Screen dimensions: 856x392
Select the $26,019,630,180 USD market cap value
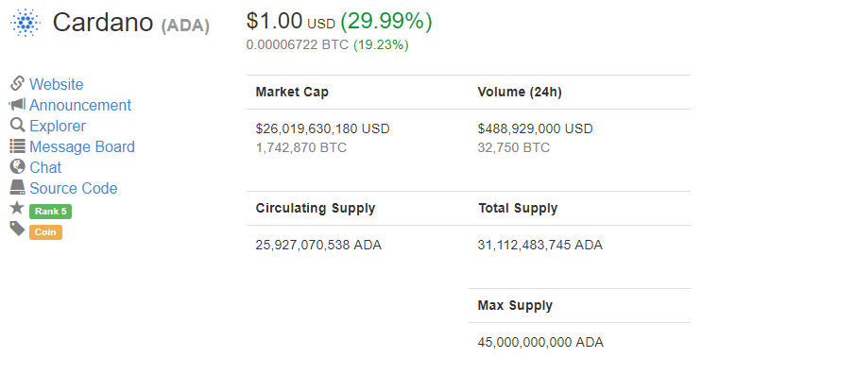pos(322,128)
